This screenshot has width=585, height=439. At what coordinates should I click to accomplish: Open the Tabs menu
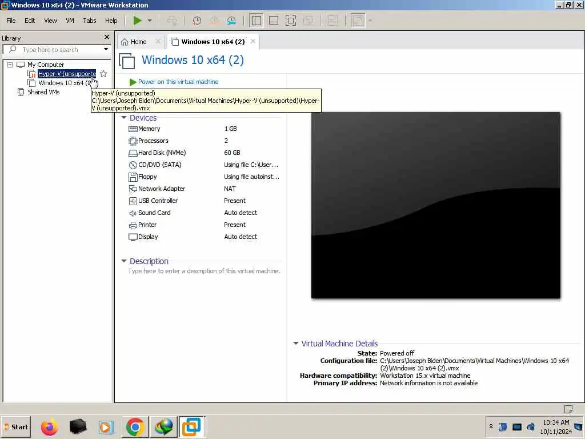(x=90, y=21)
